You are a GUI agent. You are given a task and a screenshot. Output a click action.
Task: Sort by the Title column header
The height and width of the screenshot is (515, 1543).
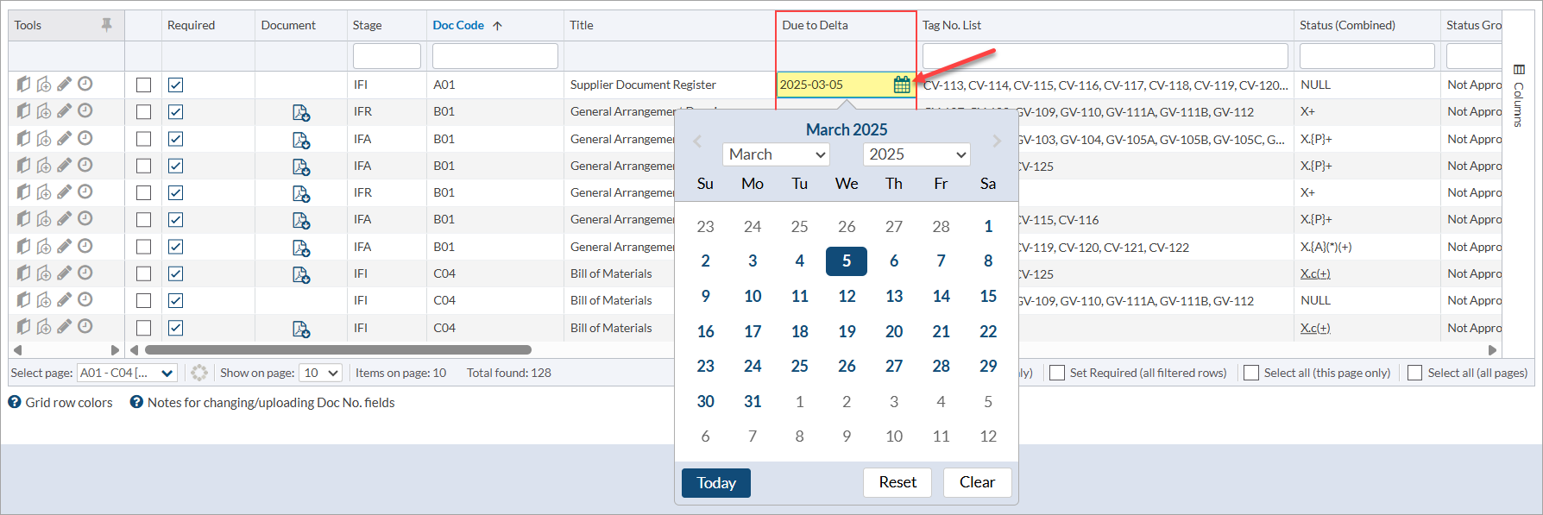(x=582, y=26)
